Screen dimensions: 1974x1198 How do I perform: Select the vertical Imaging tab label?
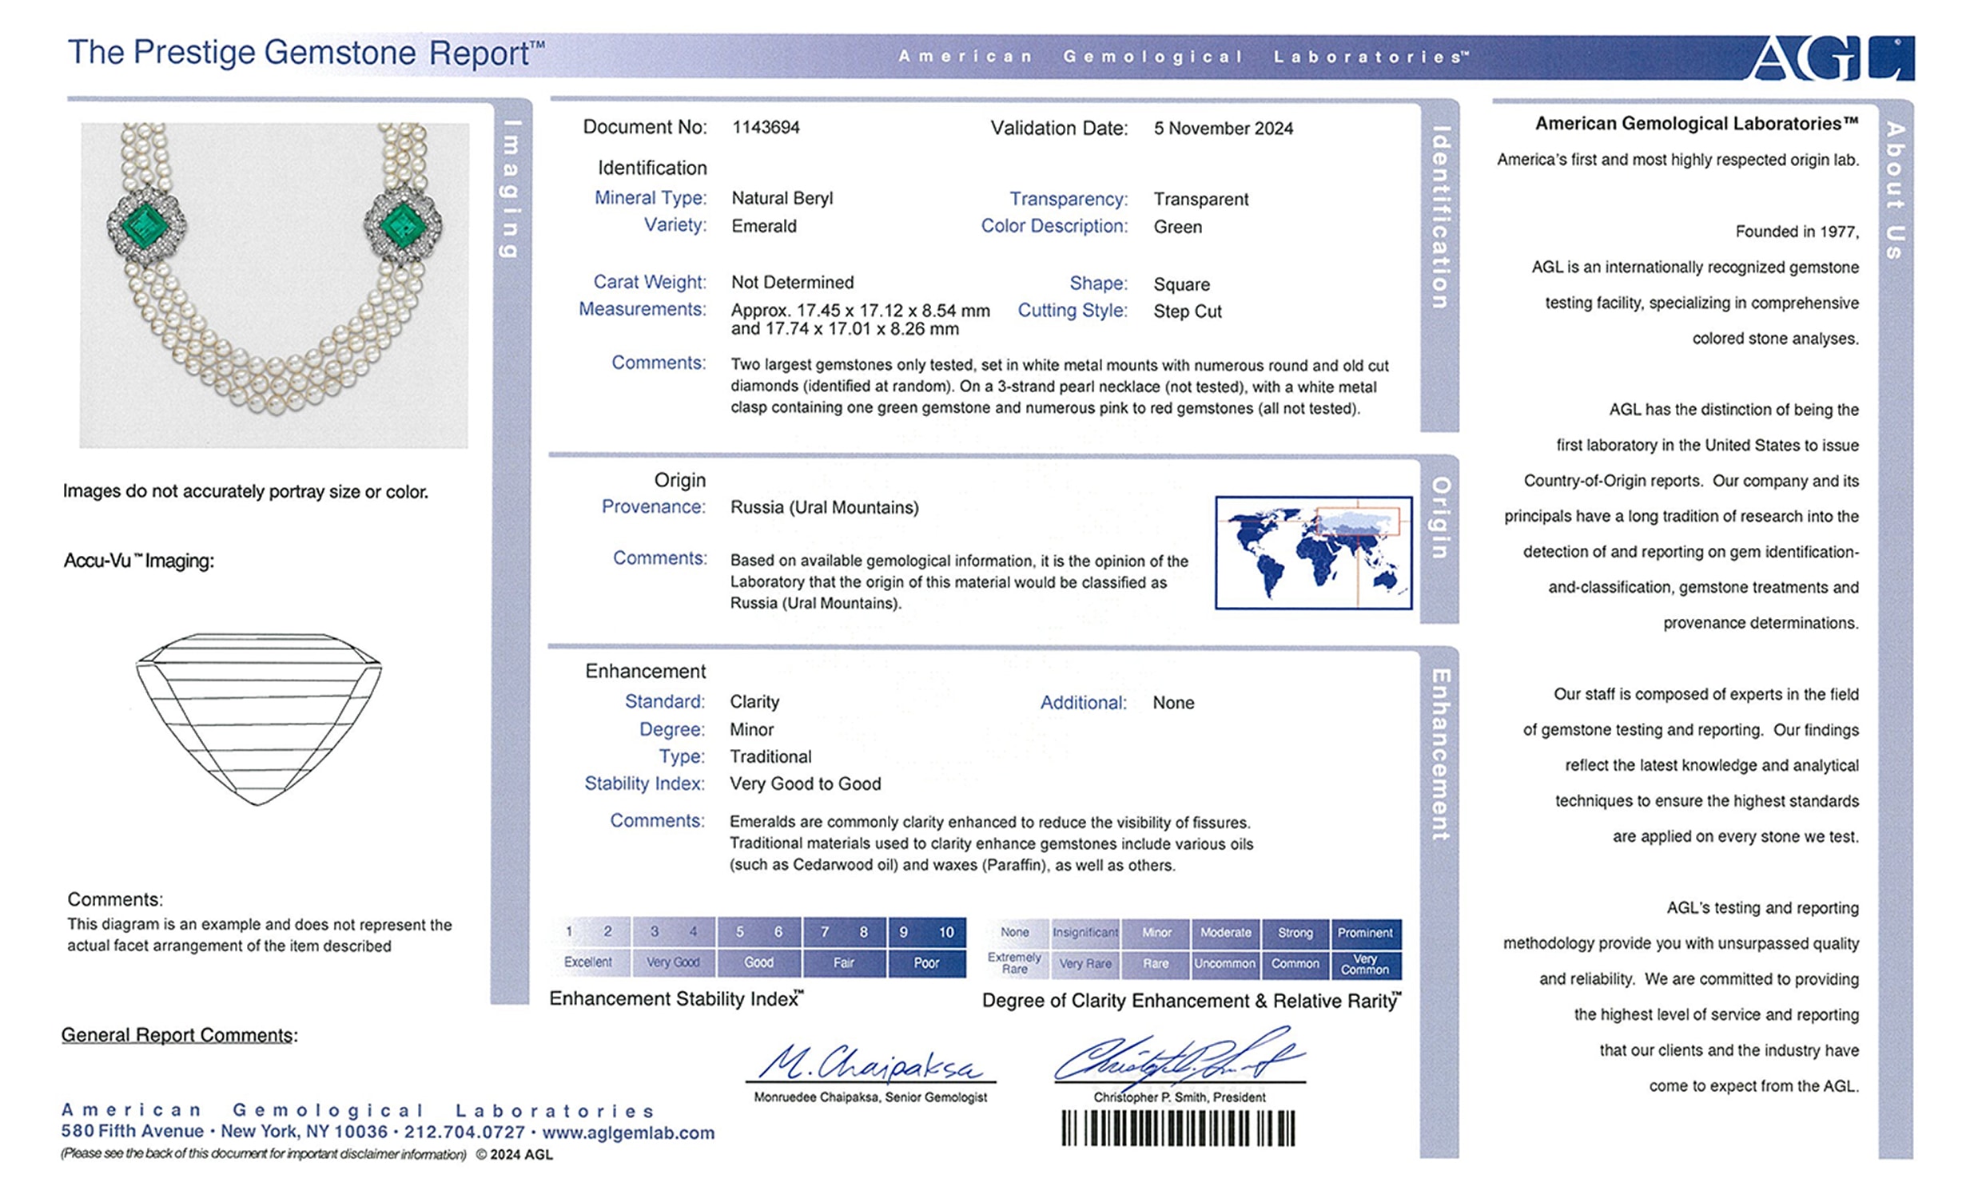tap(511, 189)
